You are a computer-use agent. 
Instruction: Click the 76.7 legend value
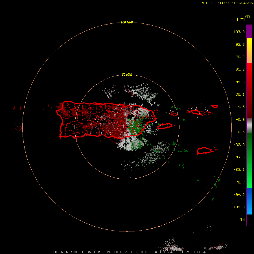click(x=240, y=57)
